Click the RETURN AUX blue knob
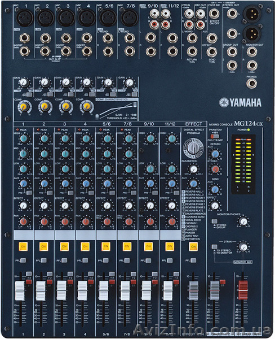 click(215, 154)
